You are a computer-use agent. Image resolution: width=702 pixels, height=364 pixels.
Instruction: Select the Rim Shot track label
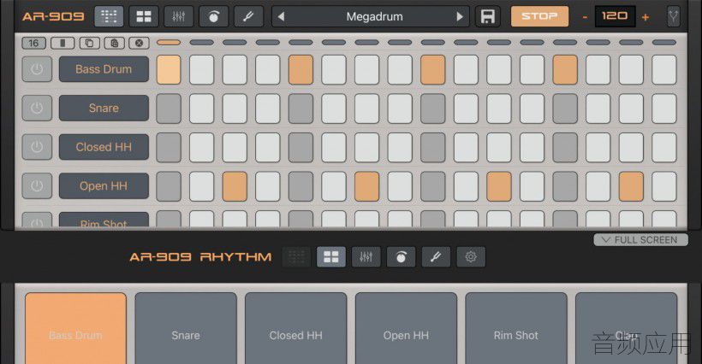(x=104, y=220)
